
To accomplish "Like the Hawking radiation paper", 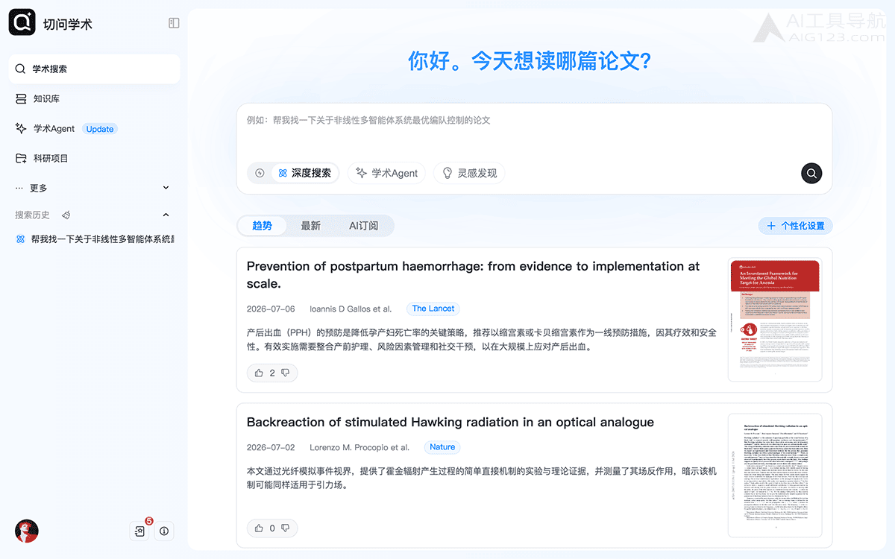I will point(259,528).
